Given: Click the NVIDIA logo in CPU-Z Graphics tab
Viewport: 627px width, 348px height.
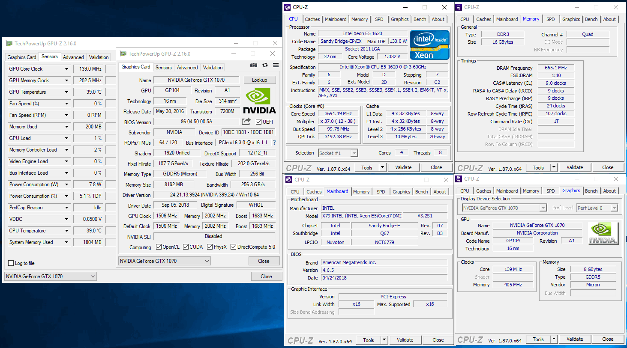Looking at the screenshot, I should [x=603, y=233].
